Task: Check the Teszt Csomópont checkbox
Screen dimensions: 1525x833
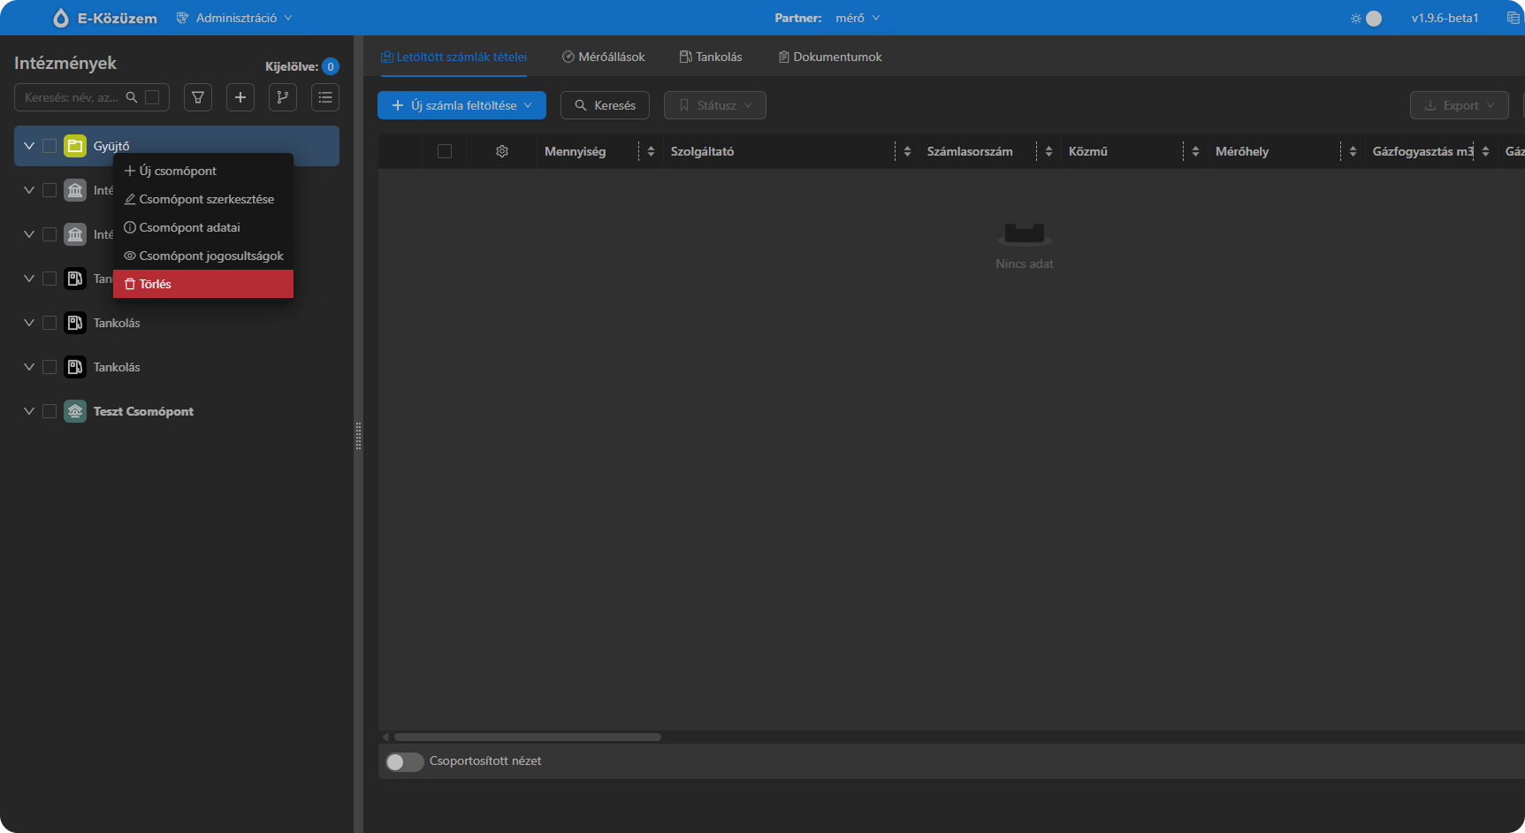Action: (50, 411)
